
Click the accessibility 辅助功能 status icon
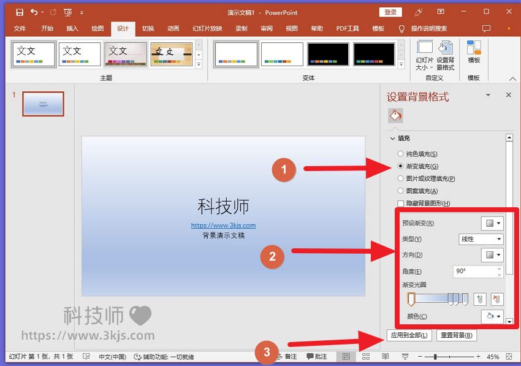(137, 357)
